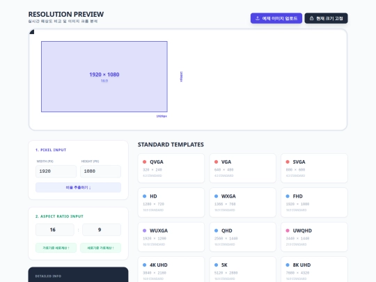376x282 pixels.
Task: Focus the aspect ratio field showing 9
Action: pyautogui.click(x=102, y=230)
